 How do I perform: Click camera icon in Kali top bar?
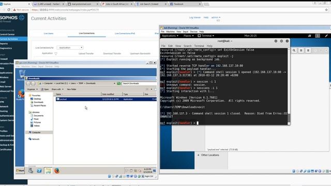pyautogui.click(x=309, y=36)
